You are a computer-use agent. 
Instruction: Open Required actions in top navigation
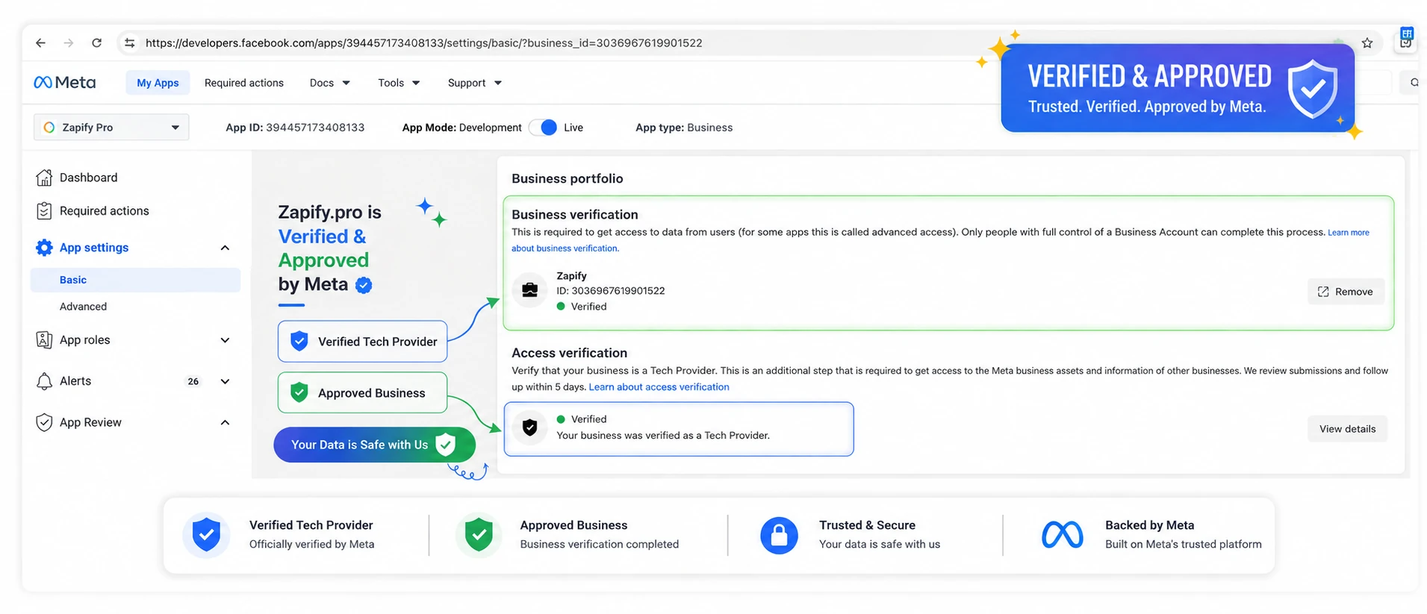pyautogui.click(x=244, y=83)
